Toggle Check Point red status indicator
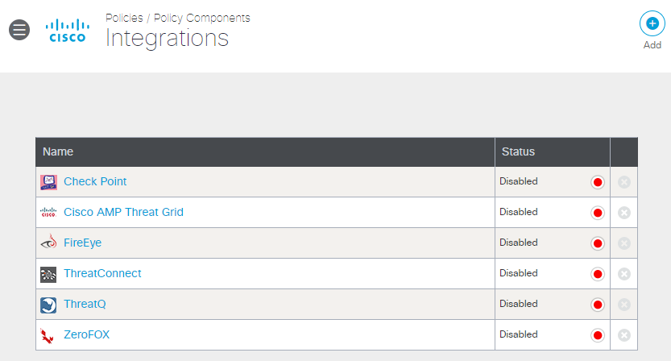 click(598, 182)
